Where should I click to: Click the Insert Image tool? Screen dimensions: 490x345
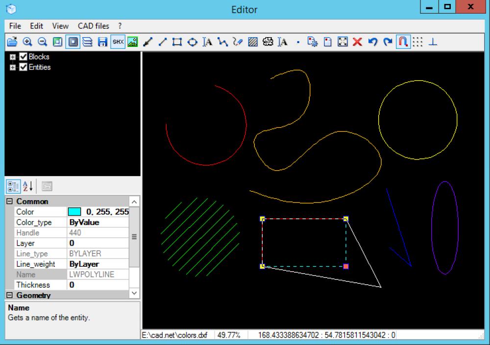(132, 42)
